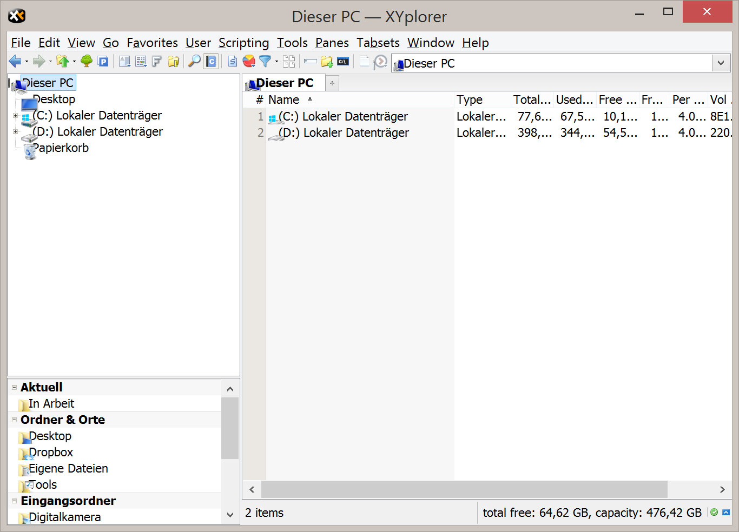Collapse the Ordner & Orte catalog section
This screenshot has width=739, height=532.
pos(15,420)
